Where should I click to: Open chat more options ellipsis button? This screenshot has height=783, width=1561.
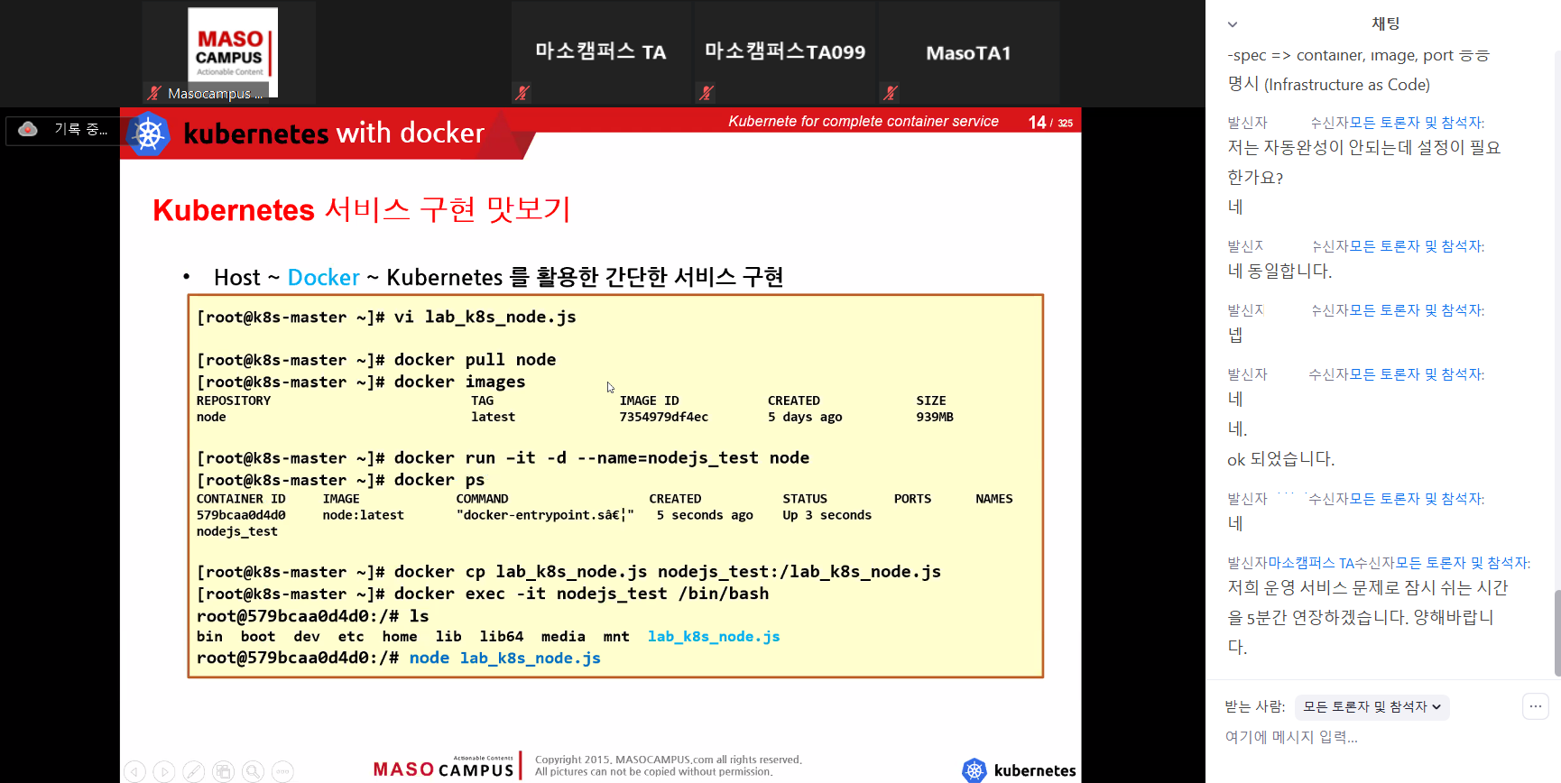(1535, 706)
